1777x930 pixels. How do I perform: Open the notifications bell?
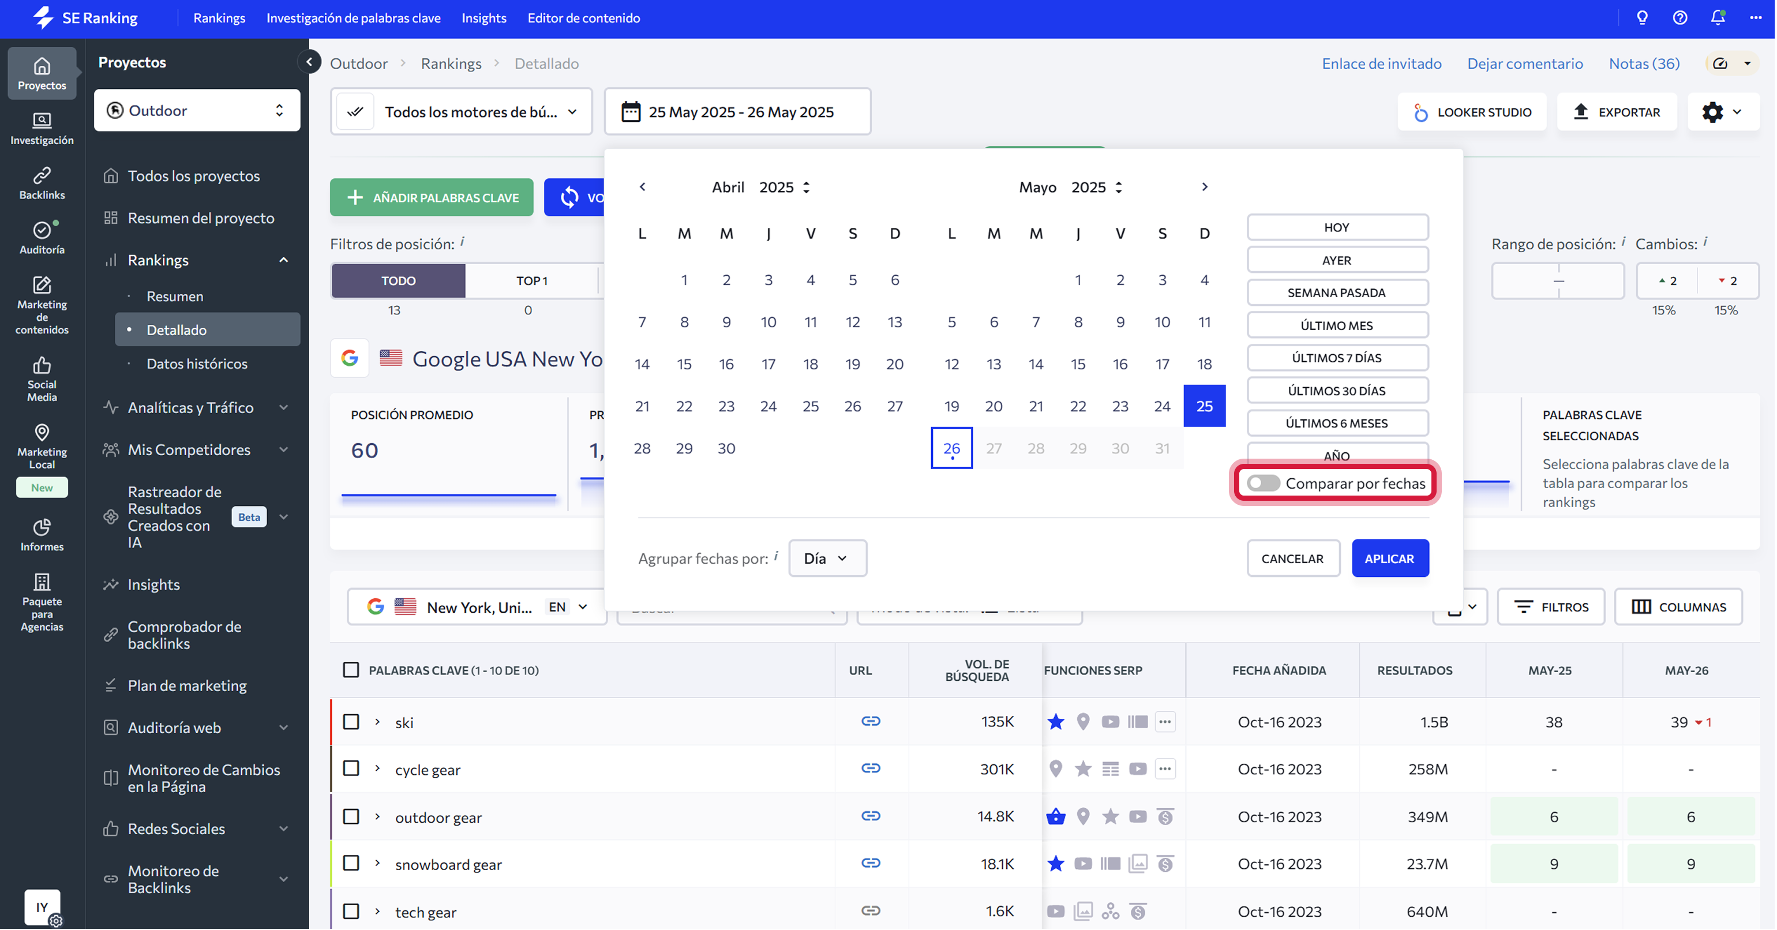coord(1718,18)
